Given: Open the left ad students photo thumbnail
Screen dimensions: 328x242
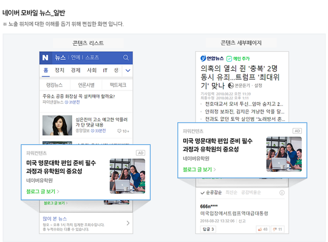Looking at the screenshot, I should coord(127,176).
